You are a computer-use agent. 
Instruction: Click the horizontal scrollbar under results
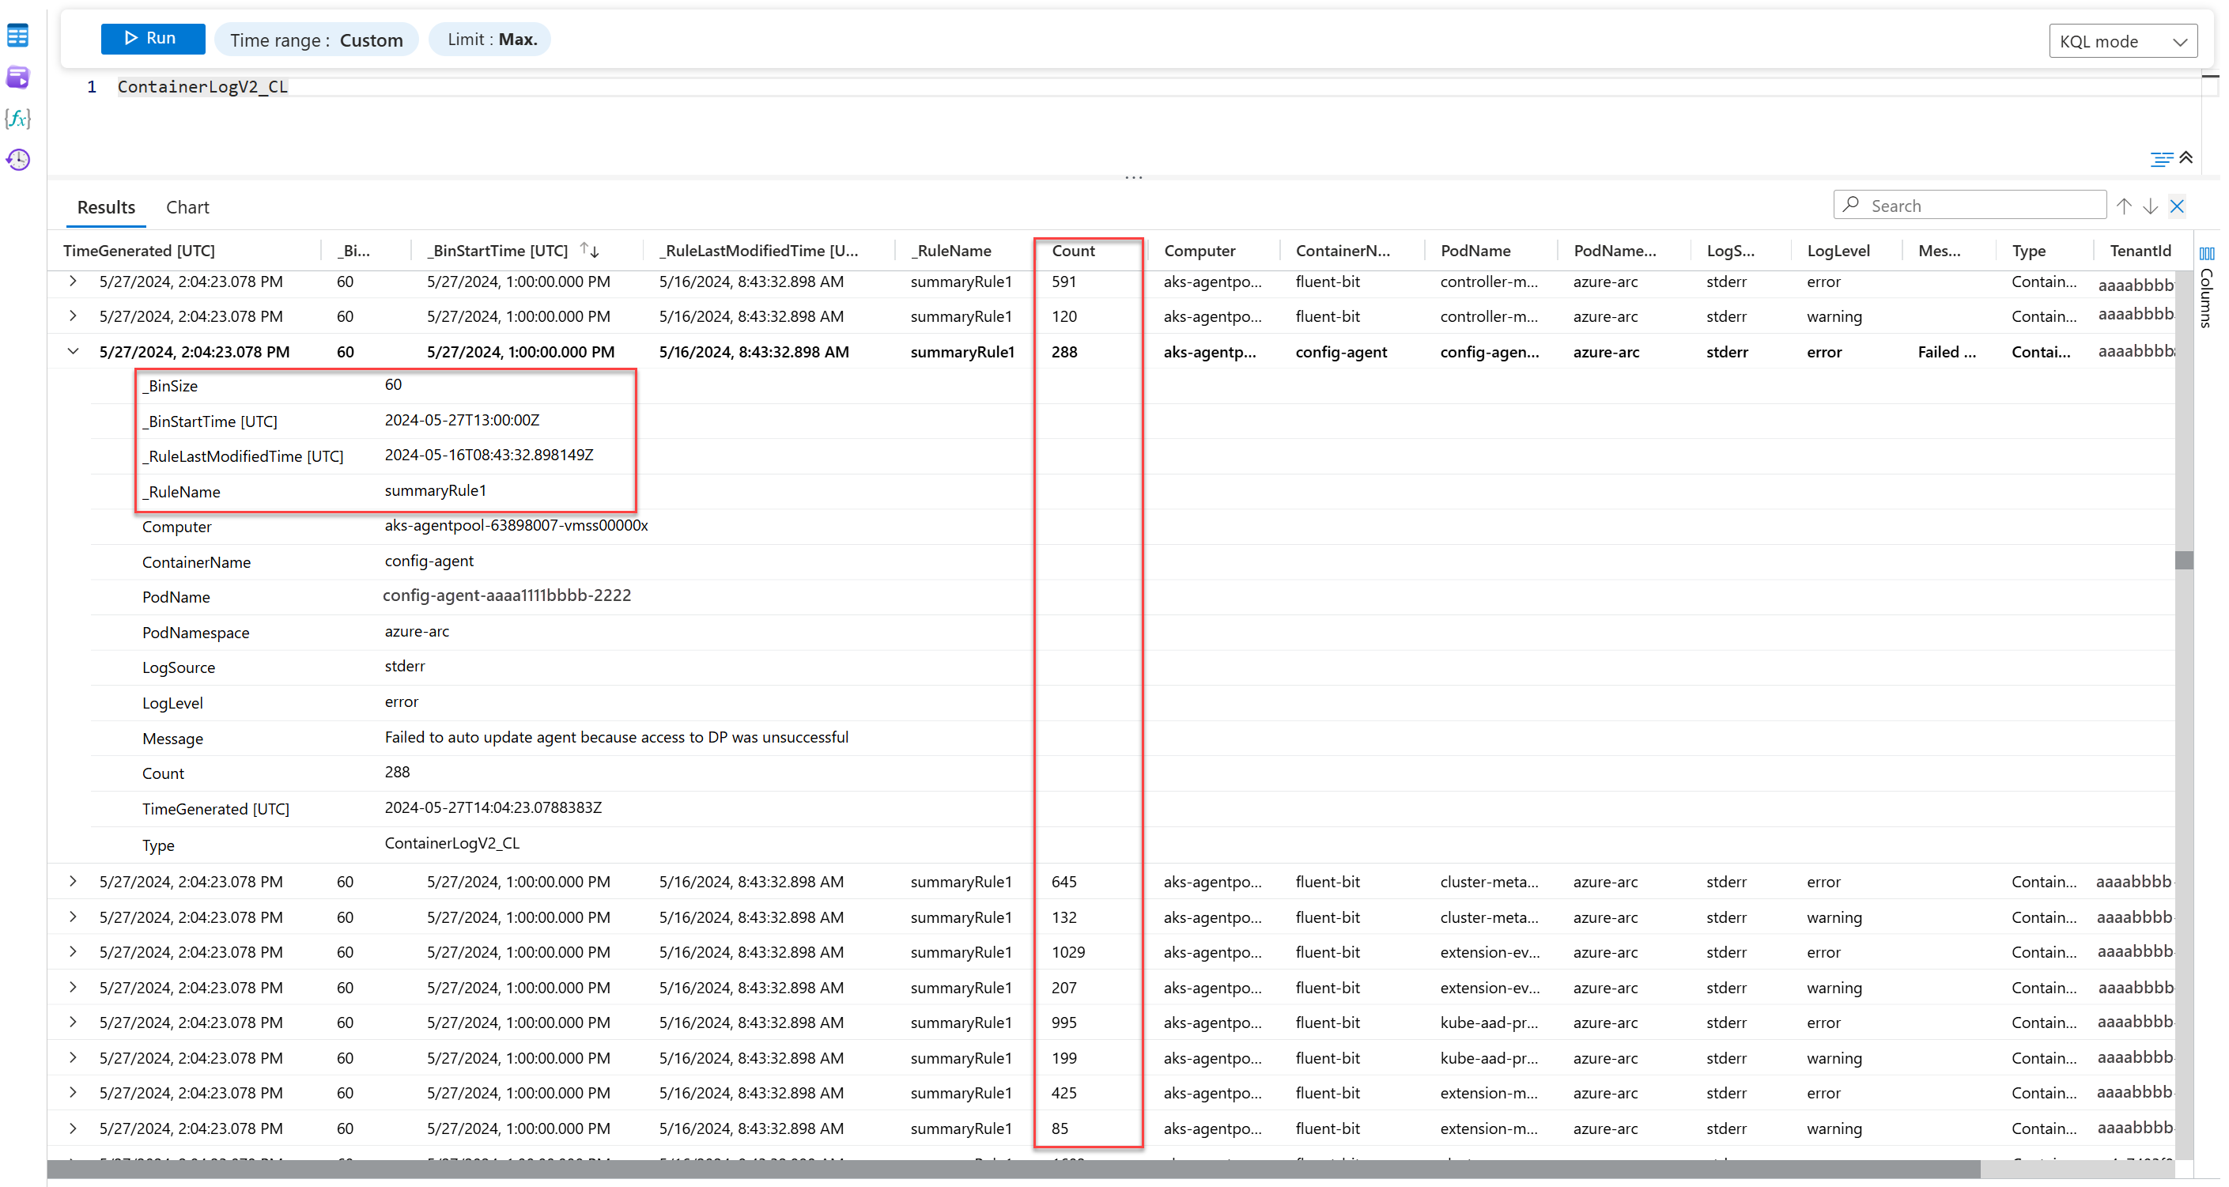pyautogui.click(x=1013, y=1170)
